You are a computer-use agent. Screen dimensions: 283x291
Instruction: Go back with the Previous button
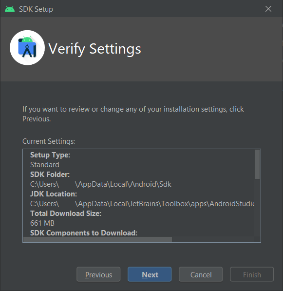[98, 274]
